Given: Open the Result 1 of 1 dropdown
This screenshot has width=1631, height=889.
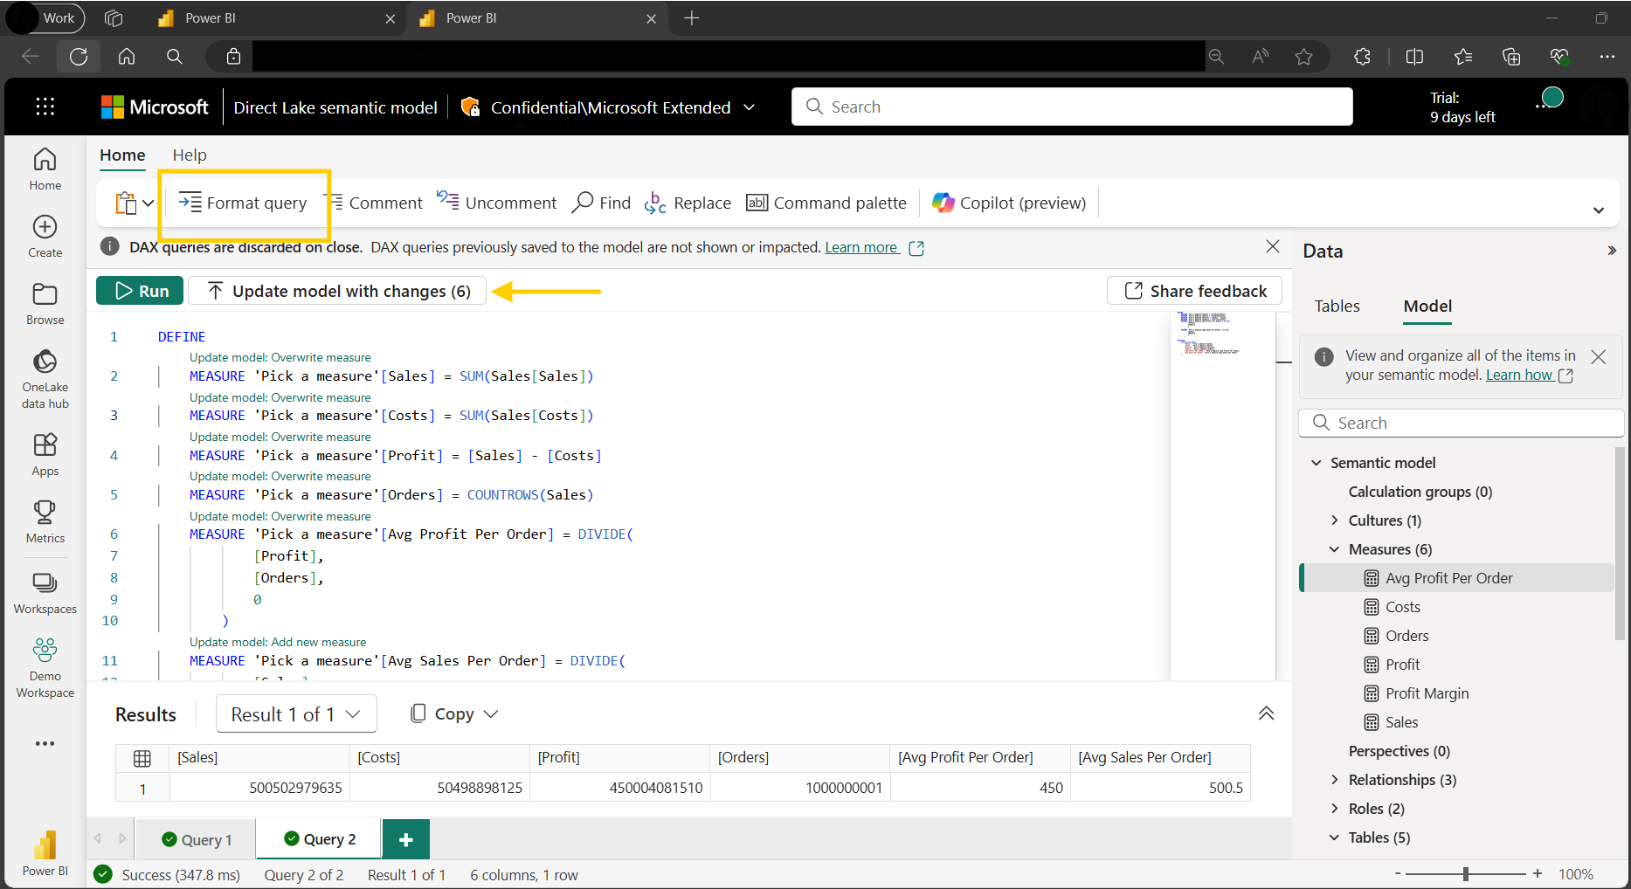Looking at the screenshot, I should click(296, 714).
